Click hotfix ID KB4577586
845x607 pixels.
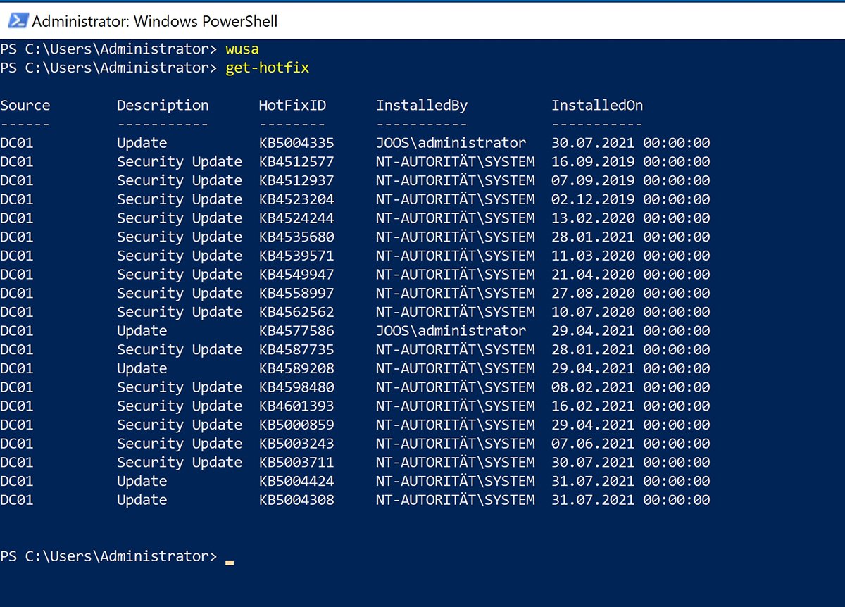(x=296, y=331)
